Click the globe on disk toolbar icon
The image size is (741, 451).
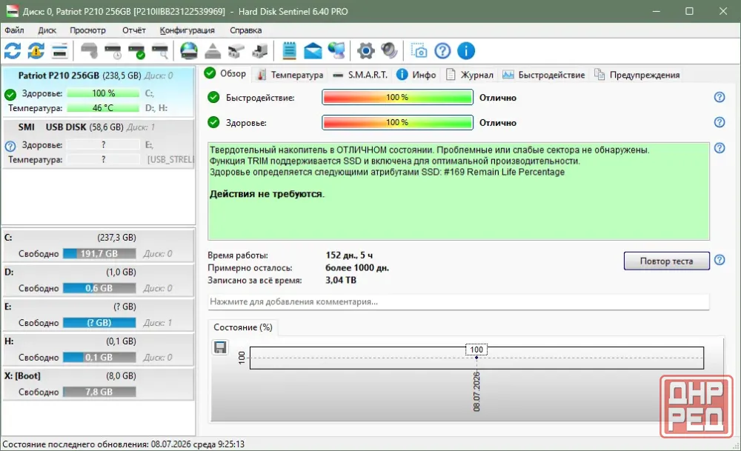189,50
